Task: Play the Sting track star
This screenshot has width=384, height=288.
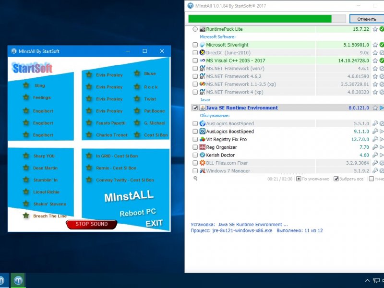Action: tap(26, 85)
